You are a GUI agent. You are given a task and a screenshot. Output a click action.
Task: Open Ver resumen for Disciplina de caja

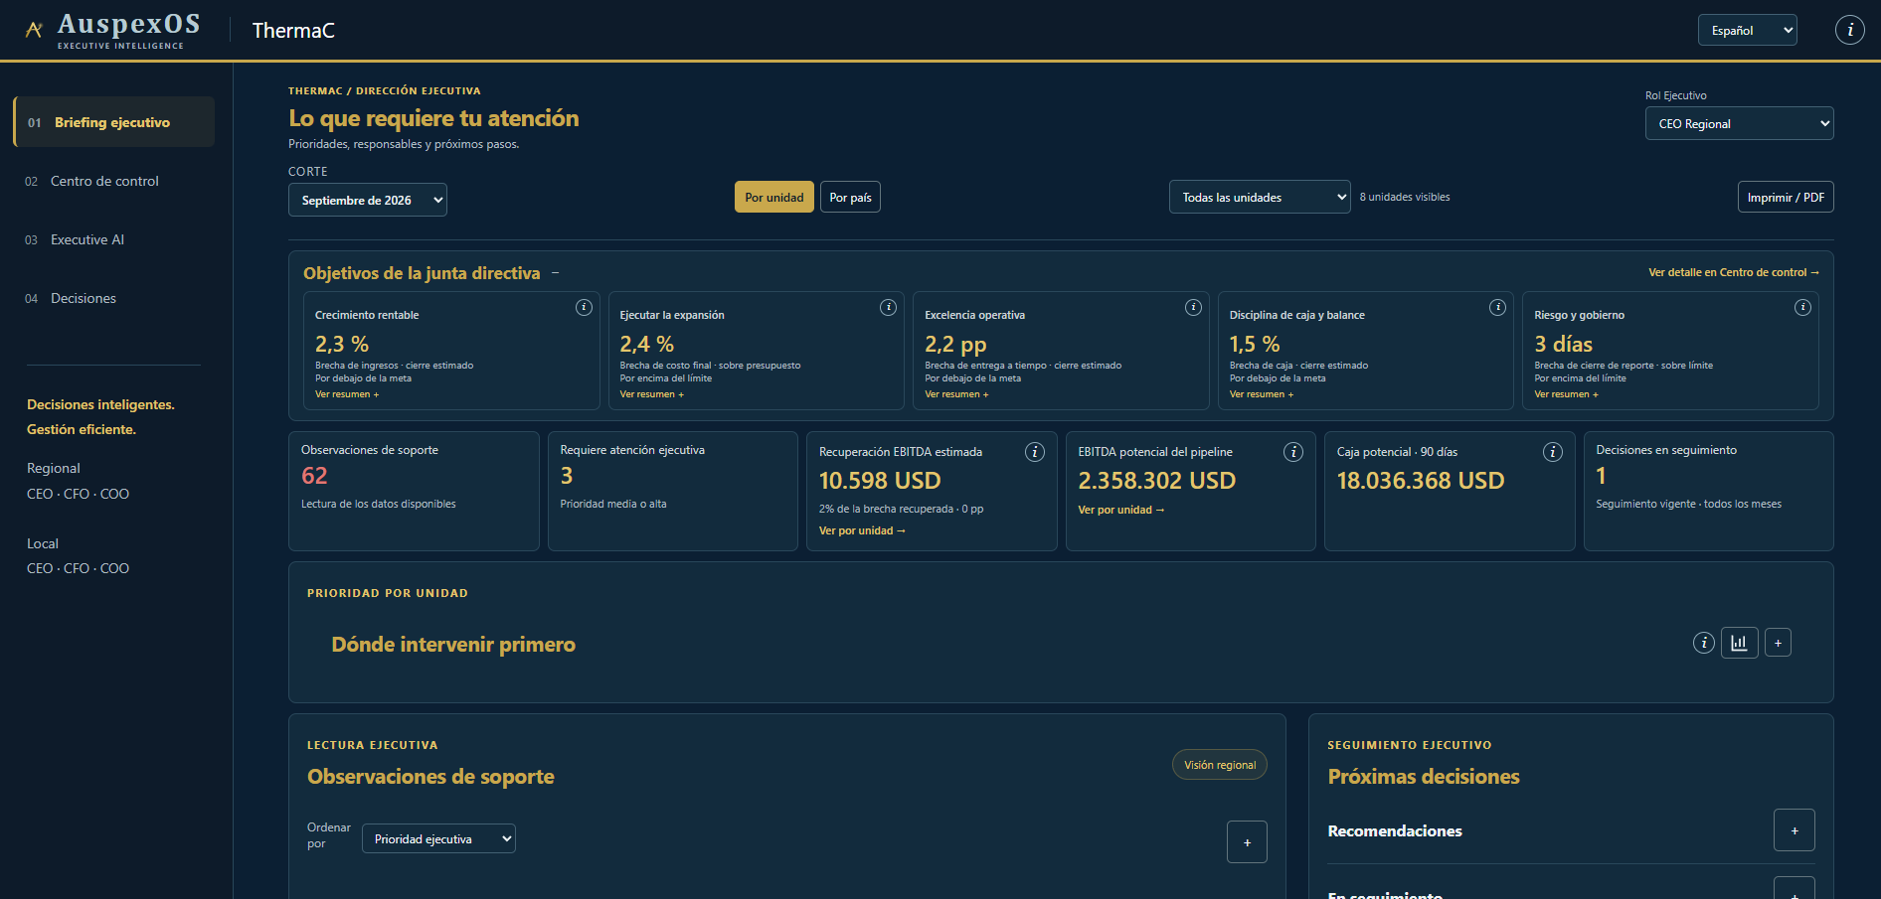click(x=1262, y=394)
